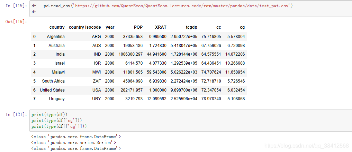This screenshot has height=152, width=352.
Task: Click row index 4 for Malawi
Action: pos(34,72)
